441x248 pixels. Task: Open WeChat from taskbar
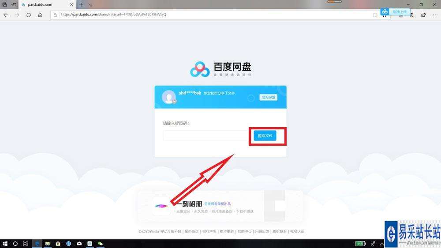click(100, 244)
